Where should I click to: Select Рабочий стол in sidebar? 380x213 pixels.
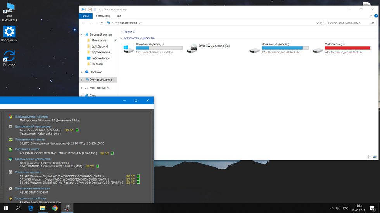click(101, 58)
